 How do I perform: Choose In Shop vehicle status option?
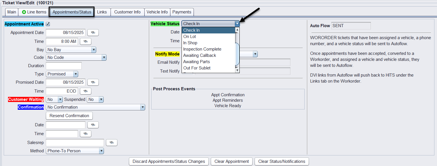[190, 43]
